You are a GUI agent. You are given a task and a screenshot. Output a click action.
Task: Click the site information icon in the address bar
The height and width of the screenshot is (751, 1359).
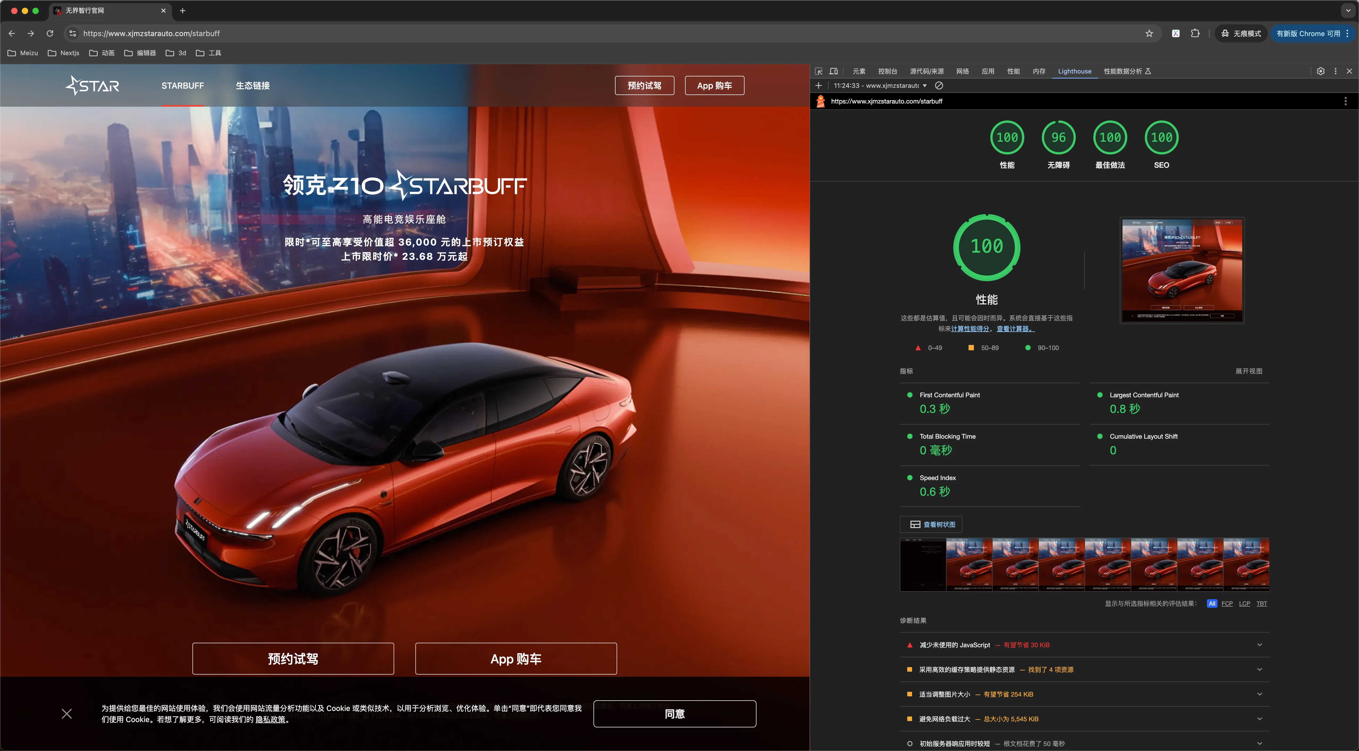(x=73, y=33)
